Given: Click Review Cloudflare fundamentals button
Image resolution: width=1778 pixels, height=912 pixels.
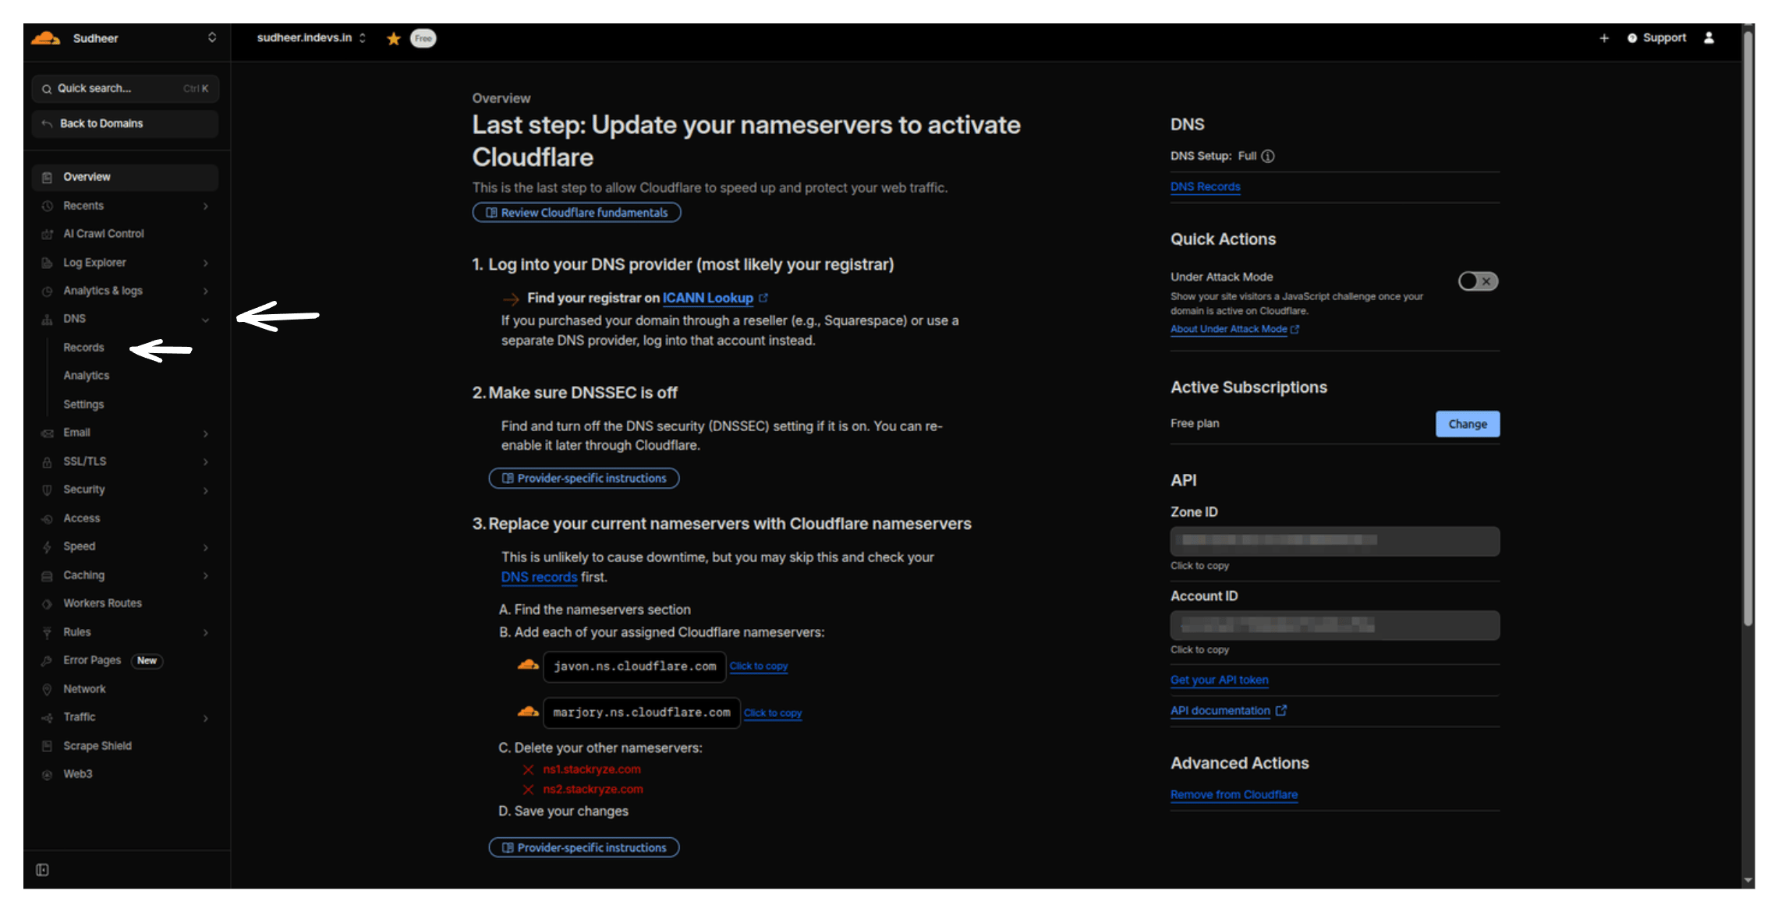Looking at the screenshot, I should (x=576, y=212).
